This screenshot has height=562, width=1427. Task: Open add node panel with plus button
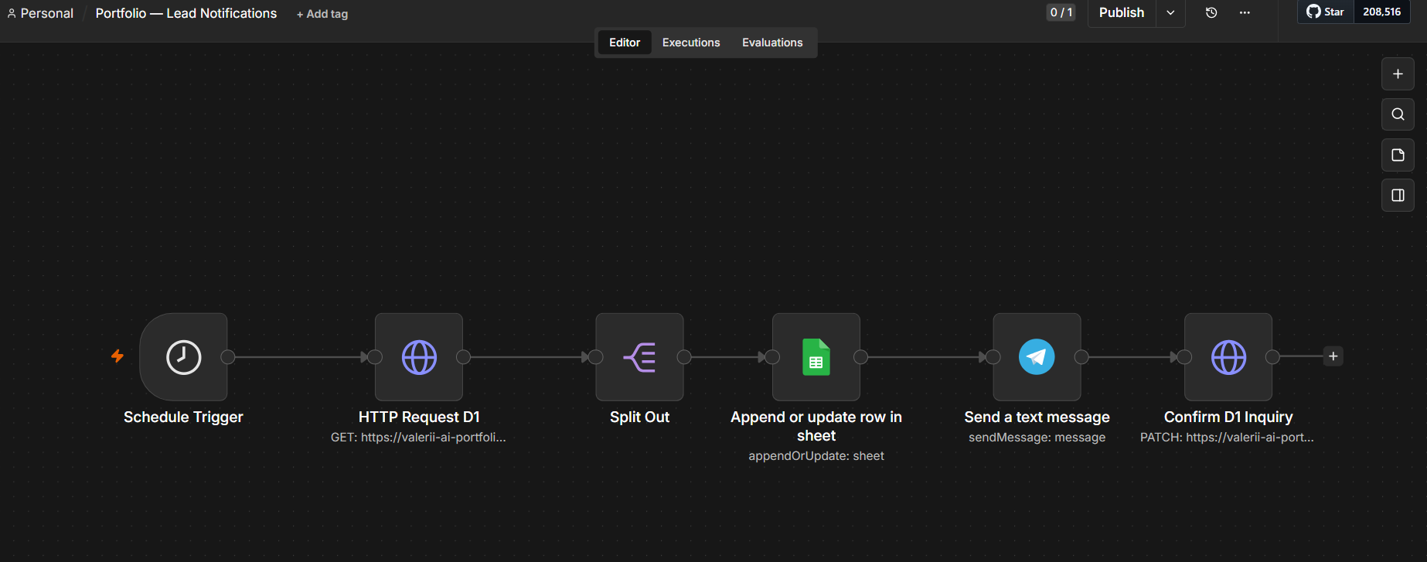[x=1398, y=74]
